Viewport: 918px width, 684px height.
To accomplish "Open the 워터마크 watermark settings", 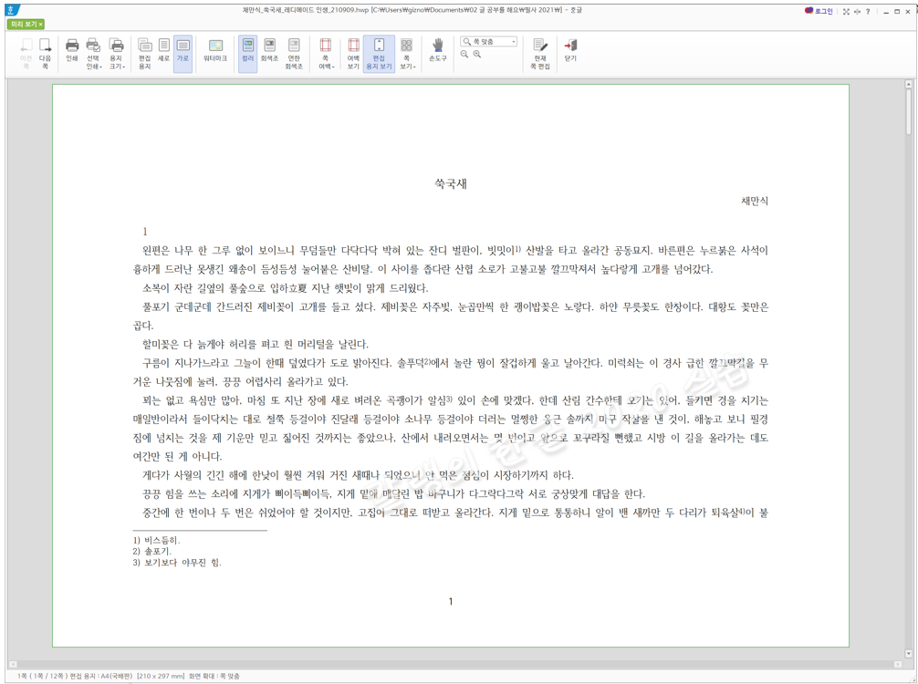I will click(x=214, y=50).
